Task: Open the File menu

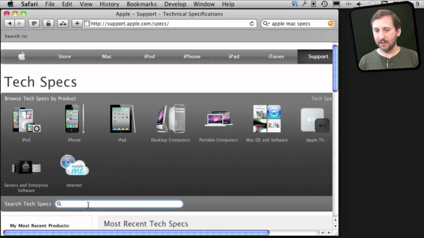Action: [x=50, y=4]
